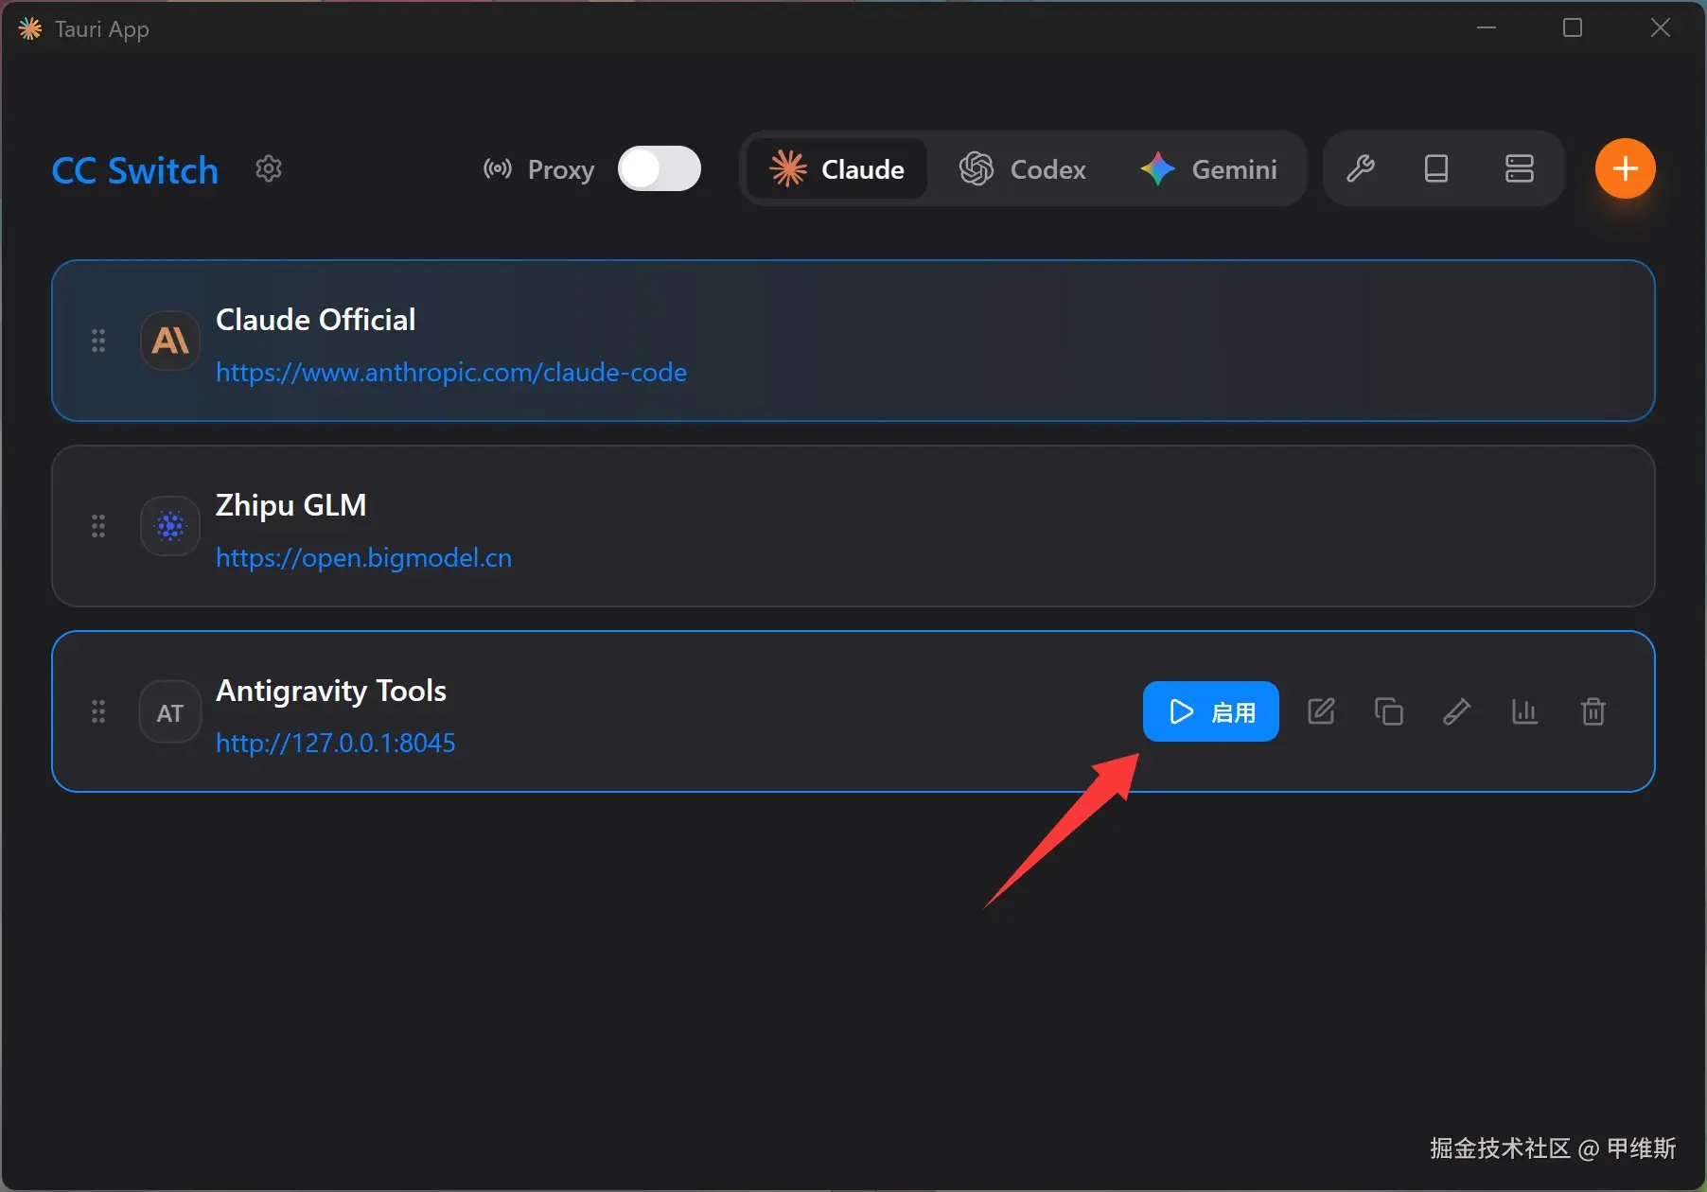Minimize the Tauri App window
The width and height of the screenshot is (1707, 1192).
pos(1487,28)
